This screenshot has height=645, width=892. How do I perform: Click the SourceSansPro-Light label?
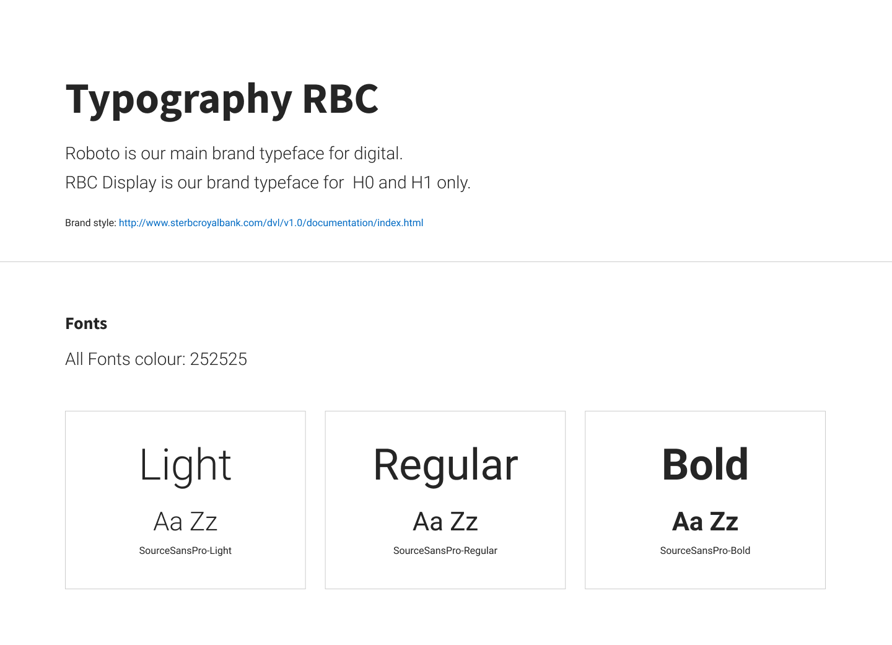[185, 551]
